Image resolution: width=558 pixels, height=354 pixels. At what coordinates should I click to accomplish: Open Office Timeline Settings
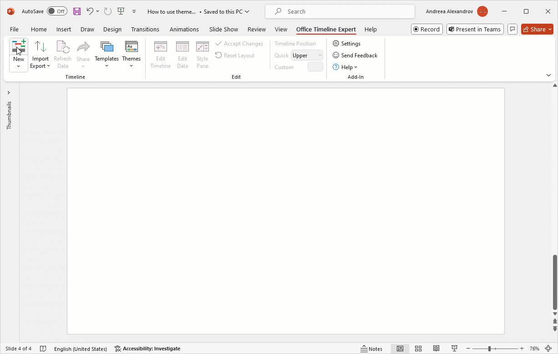point(346,44)
